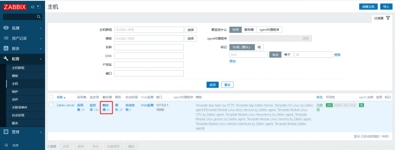
Task: Expand the 报表 menu section
Action: point(23,48)
